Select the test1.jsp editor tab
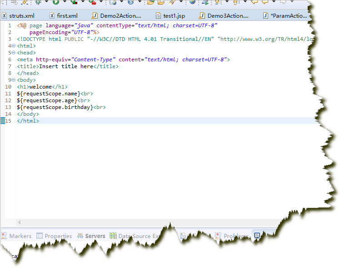The image size is (340, 268). click(170, 15)
